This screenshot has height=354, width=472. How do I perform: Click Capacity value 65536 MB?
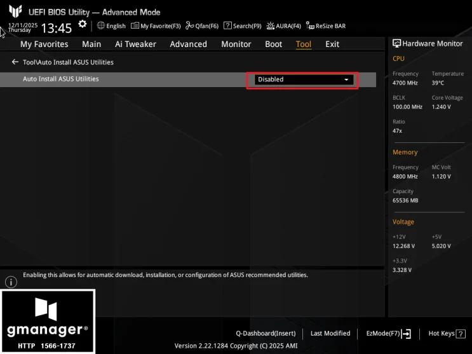[405, 201]
